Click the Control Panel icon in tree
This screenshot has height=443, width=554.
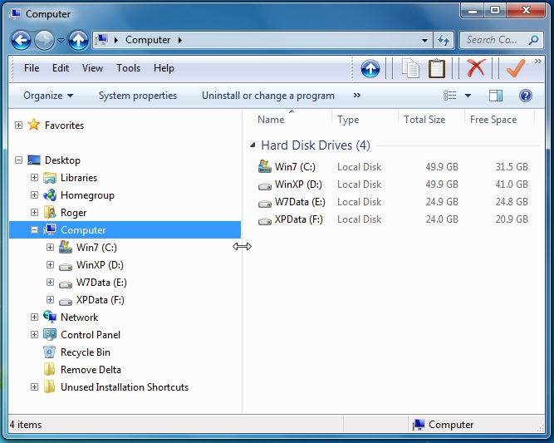click(50, 334)
